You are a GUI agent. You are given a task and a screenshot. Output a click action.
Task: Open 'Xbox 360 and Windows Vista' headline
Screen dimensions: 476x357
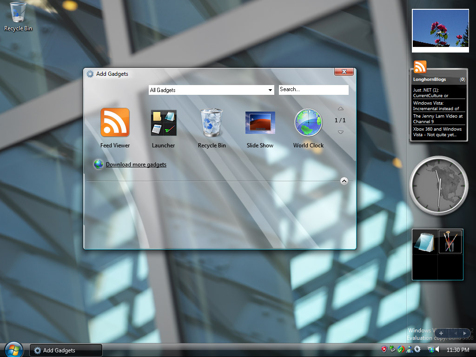[x=439, y=132]
